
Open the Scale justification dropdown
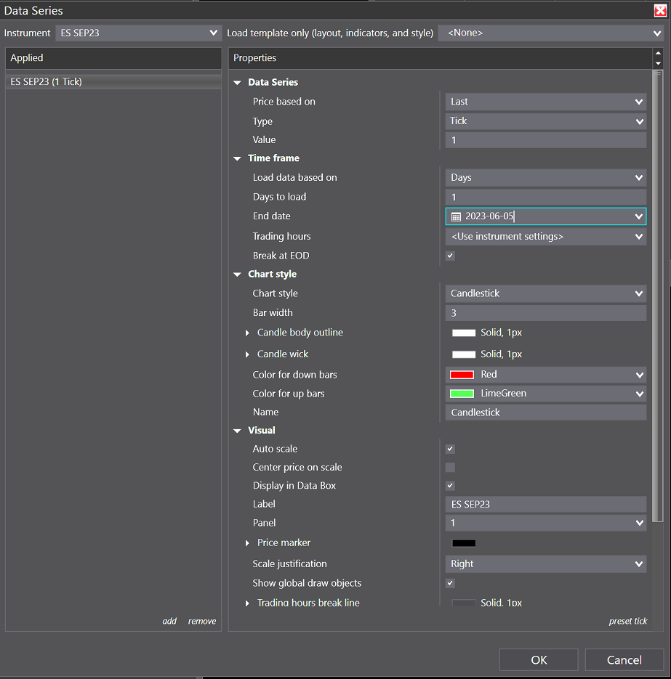click(546, 564)
